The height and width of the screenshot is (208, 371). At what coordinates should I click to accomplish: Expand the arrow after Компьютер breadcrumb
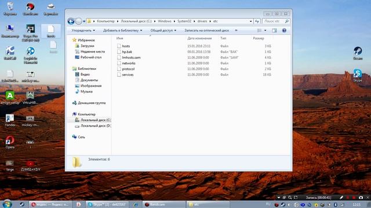coord(118,21)
